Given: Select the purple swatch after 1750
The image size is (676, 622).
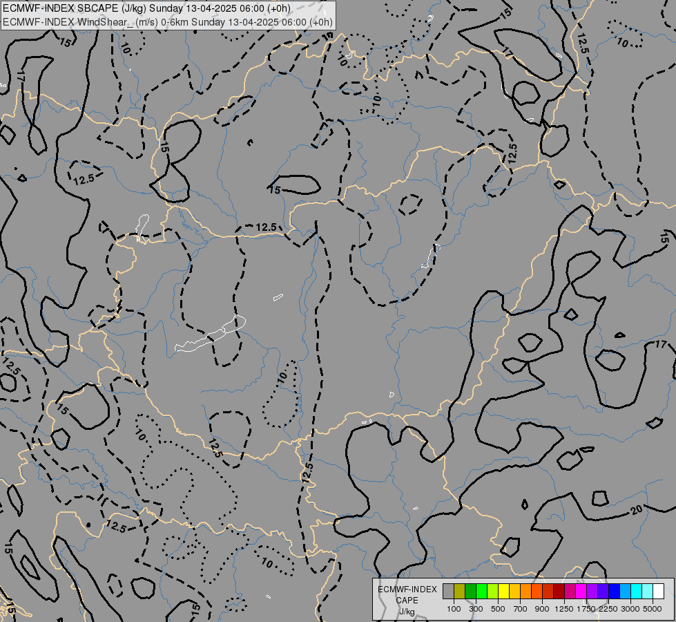Looking at the screenshot, I should click(x=592, y=592).
